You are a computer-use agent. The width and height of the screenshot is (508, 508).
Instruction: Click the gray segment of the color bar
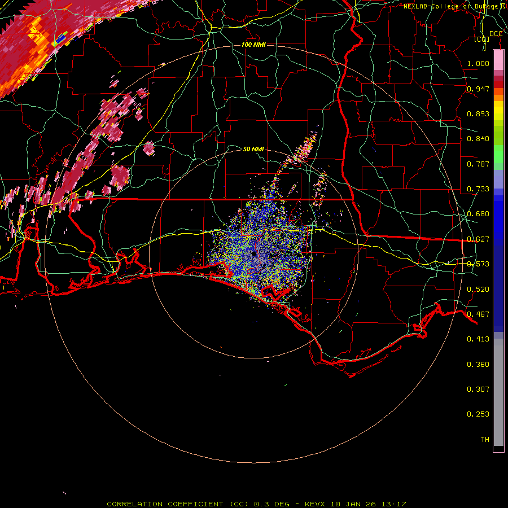coord(498,392)
